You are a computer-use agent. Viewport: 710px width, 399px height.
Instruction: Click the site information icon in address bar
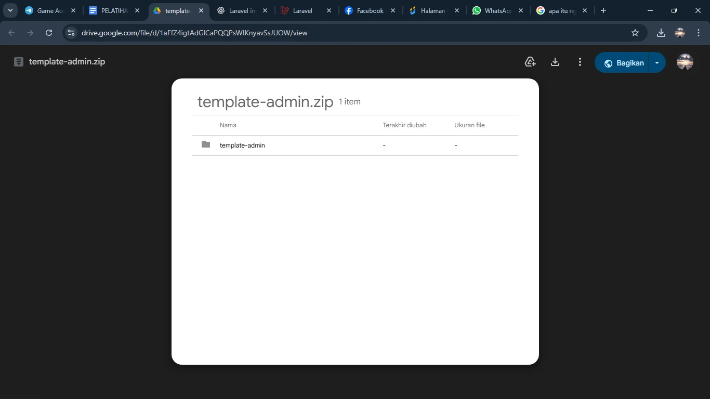coord(71,33)
